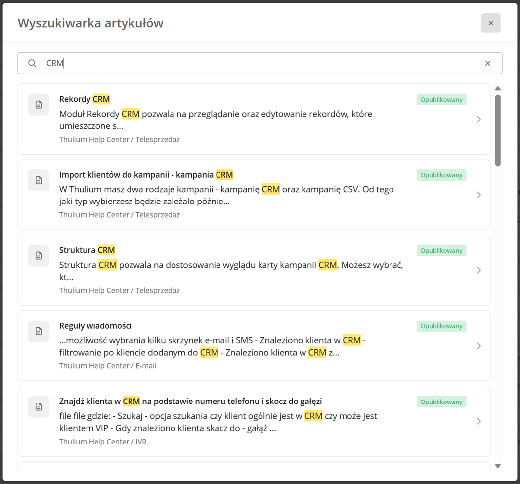
Task: Click the magnifier search icon
Action: tap(32, 63)
